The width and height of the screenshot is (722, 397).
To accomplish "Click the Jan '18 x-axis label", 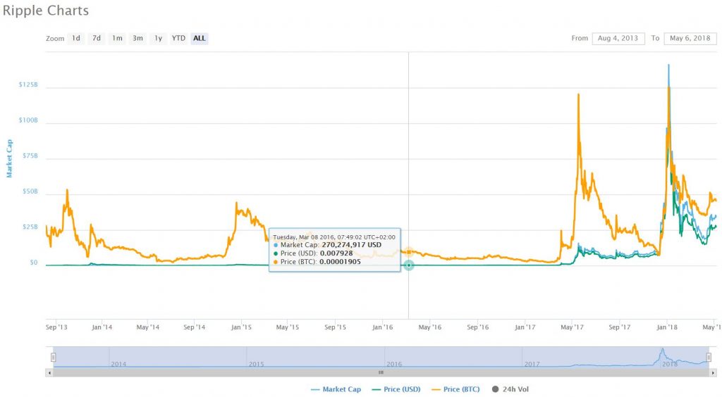I will [667, 327].
